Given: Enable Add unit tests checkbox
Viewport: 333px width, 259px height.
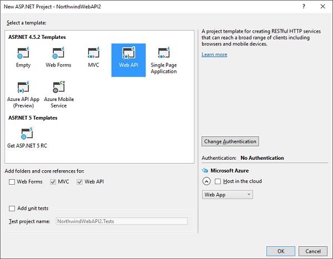Looking at the screenshot, I should coord(12,209).
